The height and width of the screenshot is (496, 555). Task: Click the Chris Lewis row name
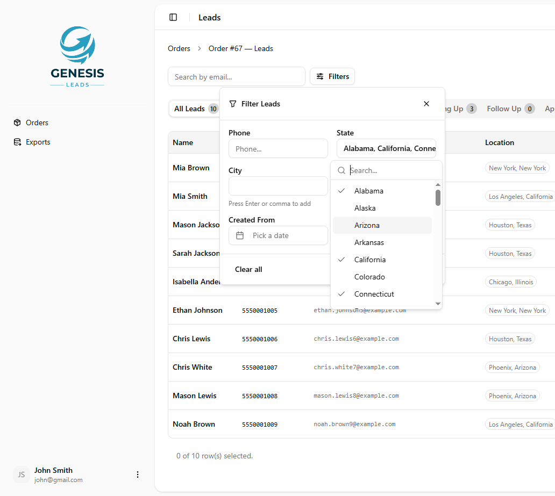191,339
